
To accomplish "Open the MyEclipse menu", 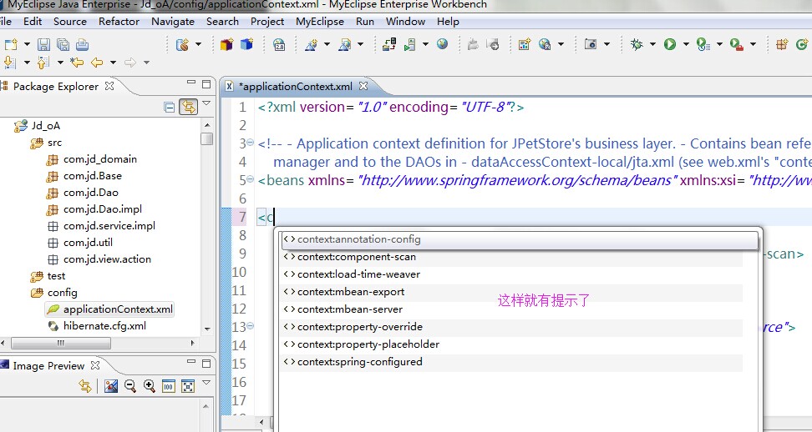I will pyautogui.click(x=320, y=21).
